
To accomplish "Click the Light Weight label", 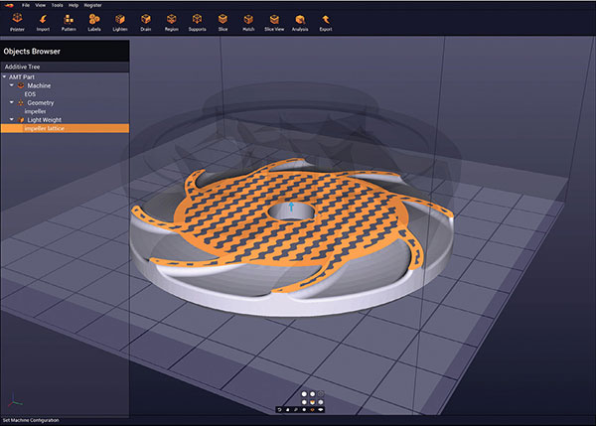I will (x=44, y=120).
